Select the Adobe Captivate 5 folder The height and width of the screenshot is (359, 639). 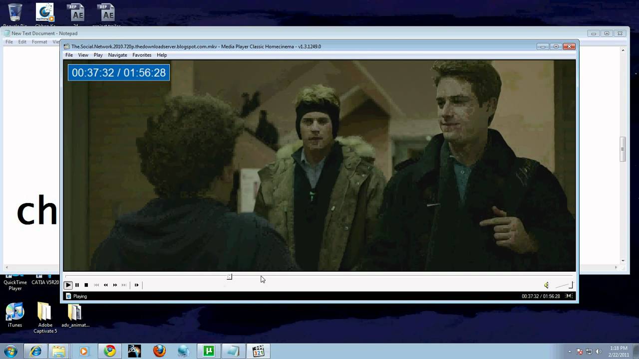tap(45, 318)
